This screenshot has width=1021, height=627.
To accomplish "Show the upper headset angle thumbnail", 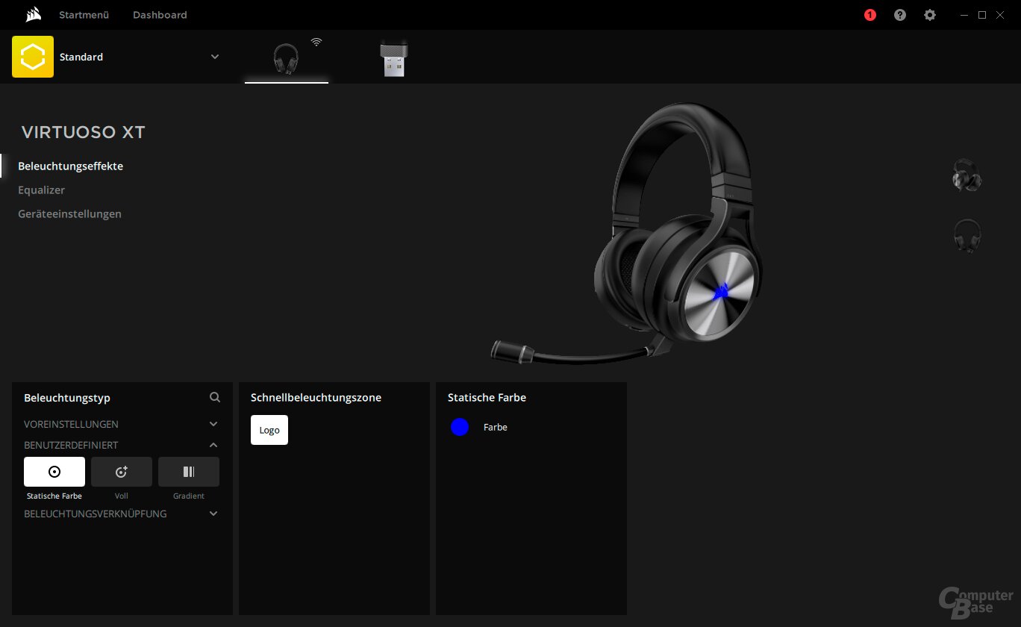I will 967,175.
